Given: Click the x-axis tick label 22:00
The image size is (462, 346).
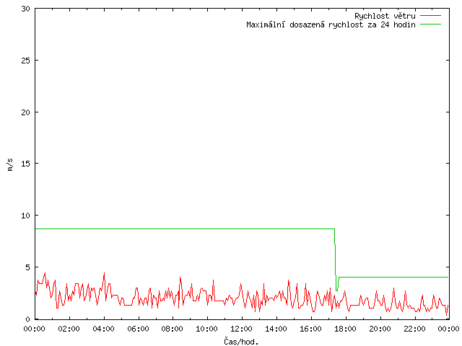Looking at the screenshot, I should point(414,329).
